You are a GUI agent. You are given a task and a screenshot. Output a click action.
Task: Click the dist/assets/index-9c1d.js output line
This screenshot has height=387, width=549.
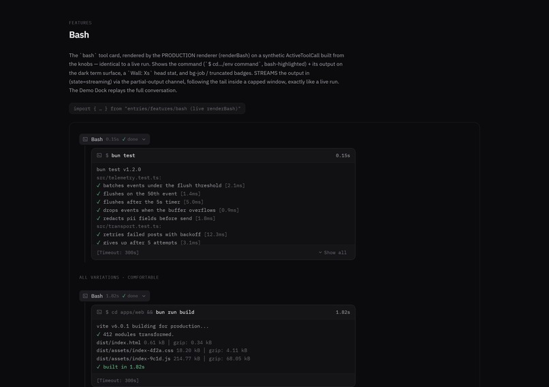click(x=173, y=358)
